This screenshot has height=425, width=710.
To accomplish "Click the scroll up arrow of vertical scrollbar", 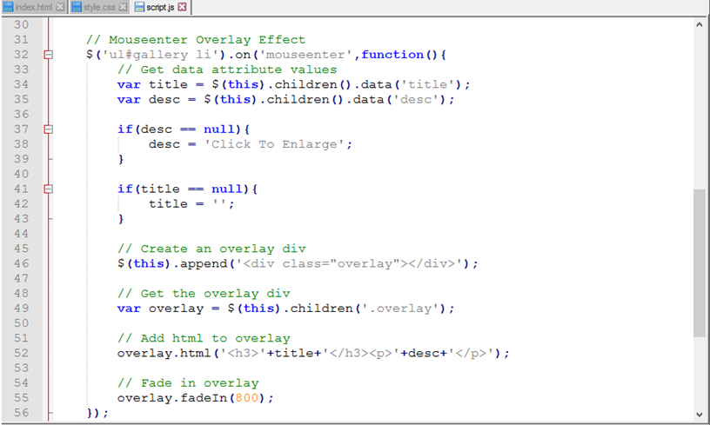I will coord(700,25).
